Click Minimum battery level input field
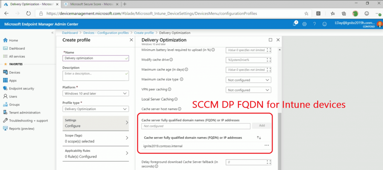 point(248,50)
